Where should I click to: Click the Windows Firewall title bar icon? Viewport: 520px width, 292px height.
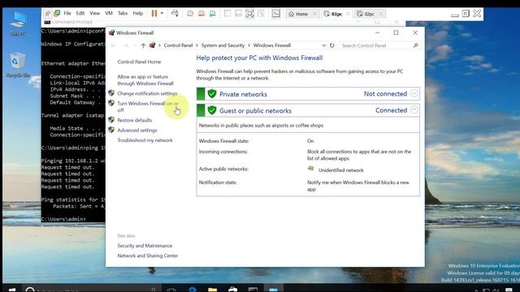pyautogui.click(x=112, y=32)
